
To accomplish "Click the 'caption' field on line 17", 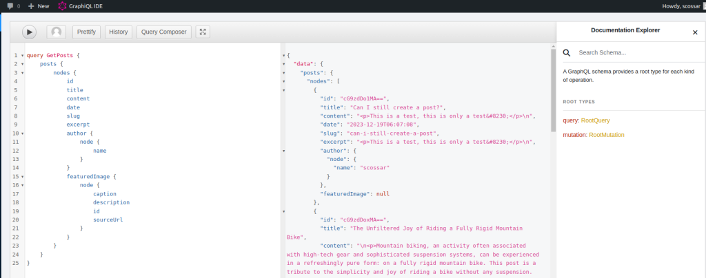I will [x=105, y=194].
